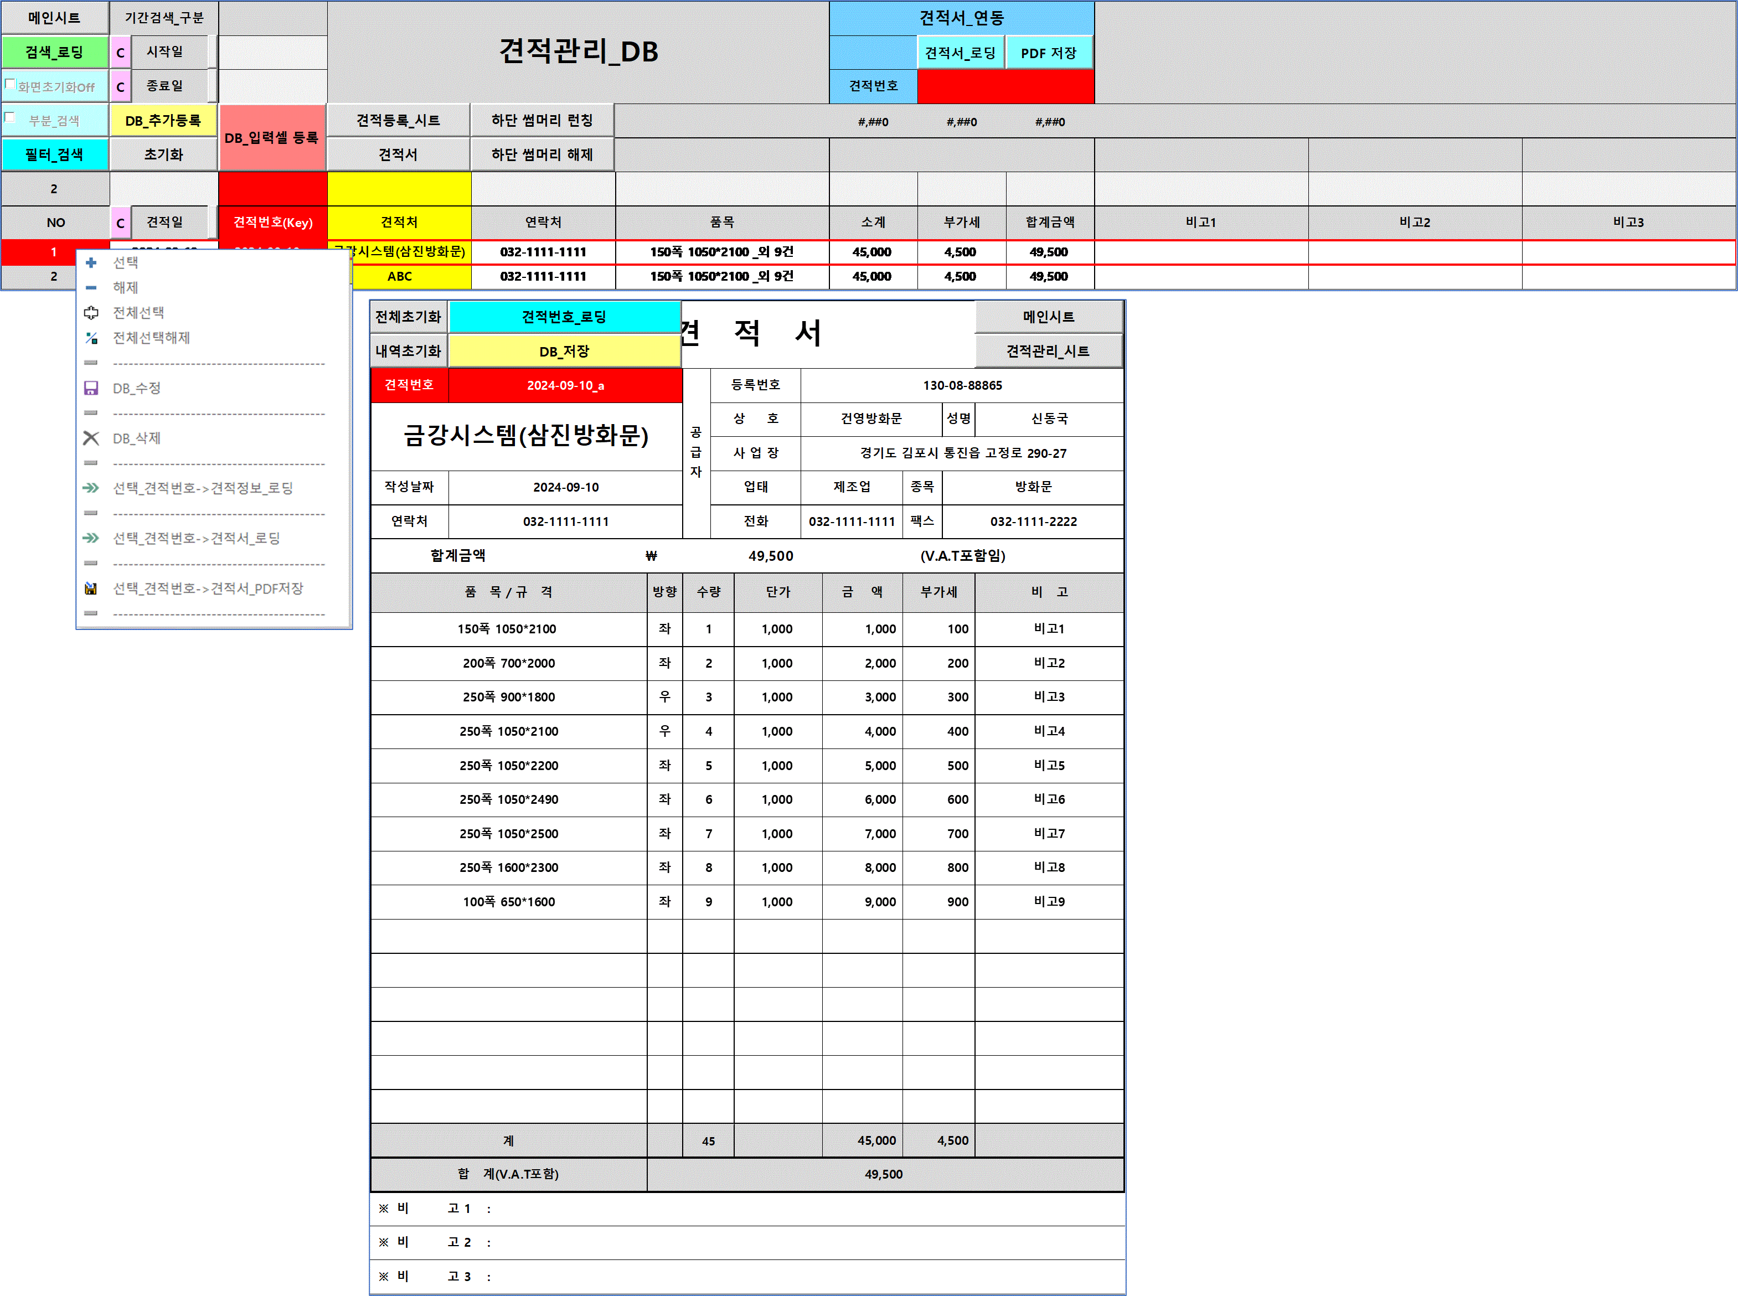Toggle the 화면초기화Off checkbox
Image resolution: width=1738 pixels, height=1296 pixels.
10,84
